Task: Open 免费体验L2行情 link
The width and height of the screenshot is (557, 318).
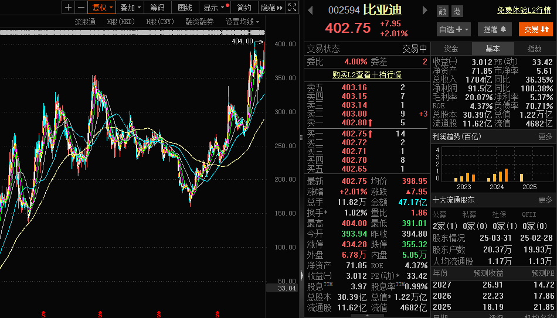Action: coord(524,11)
